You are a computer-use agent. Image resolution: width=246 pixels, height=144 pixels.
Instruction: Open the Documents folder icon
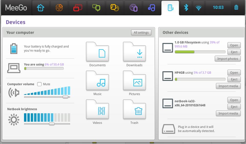[x=97, y=52]
